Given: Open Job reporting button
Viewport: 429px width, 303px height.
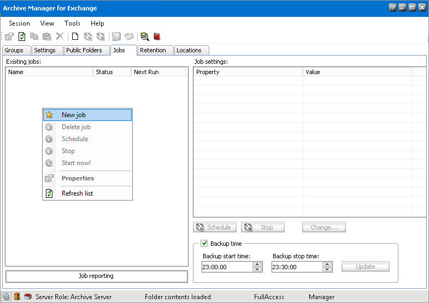Looking at the screenshot, I should pos(97,276).
